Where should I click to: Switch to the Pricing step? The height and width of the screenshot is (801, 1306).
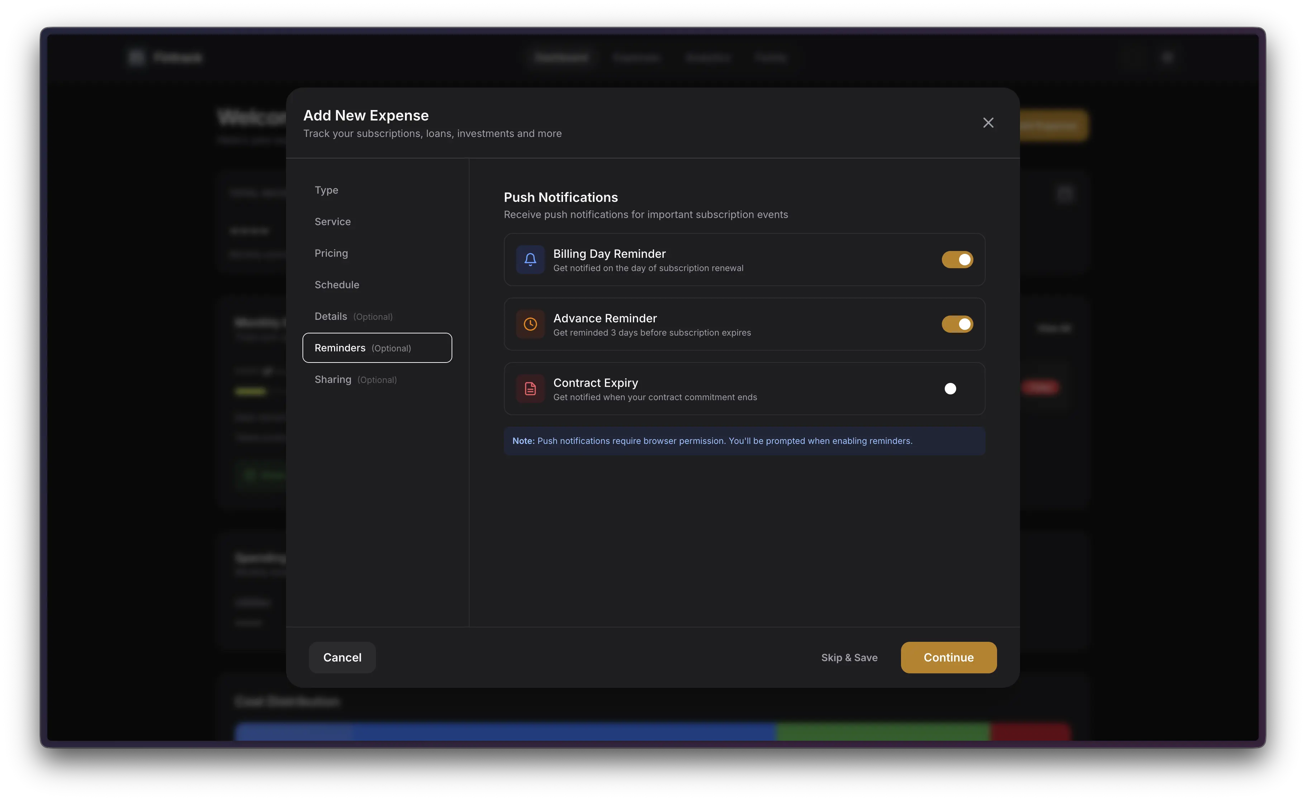[377, 253]
